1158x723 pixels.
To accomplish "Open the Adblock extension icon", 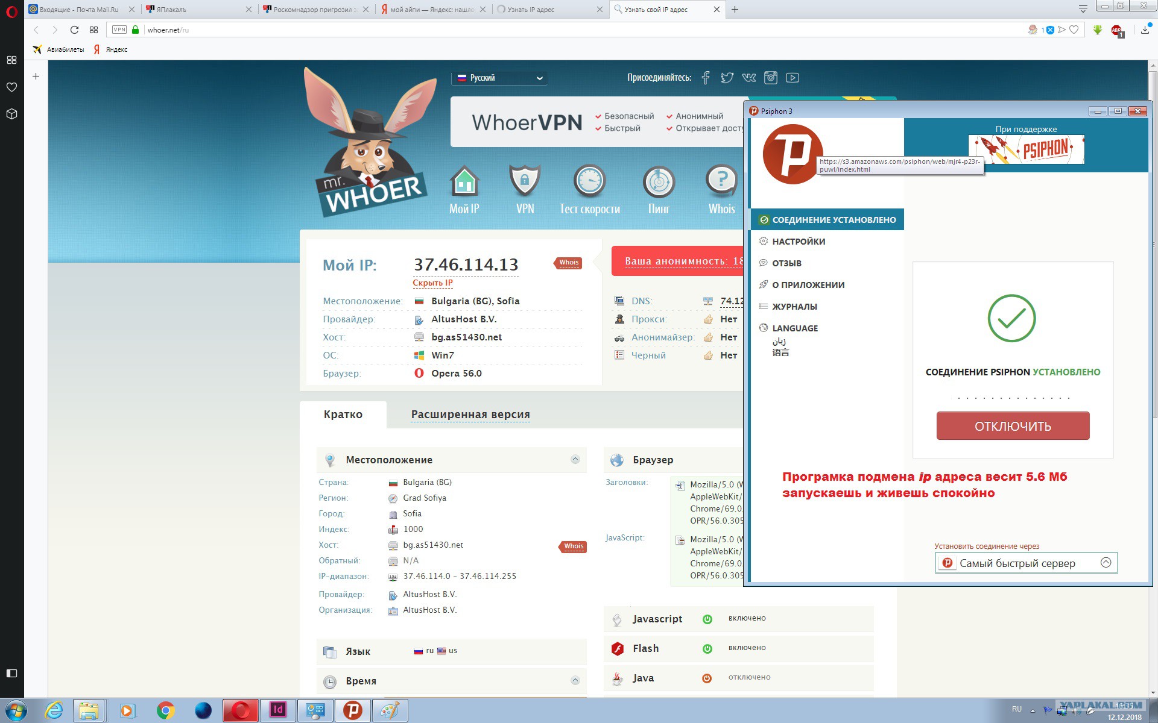I will (x=1116, y=30).
